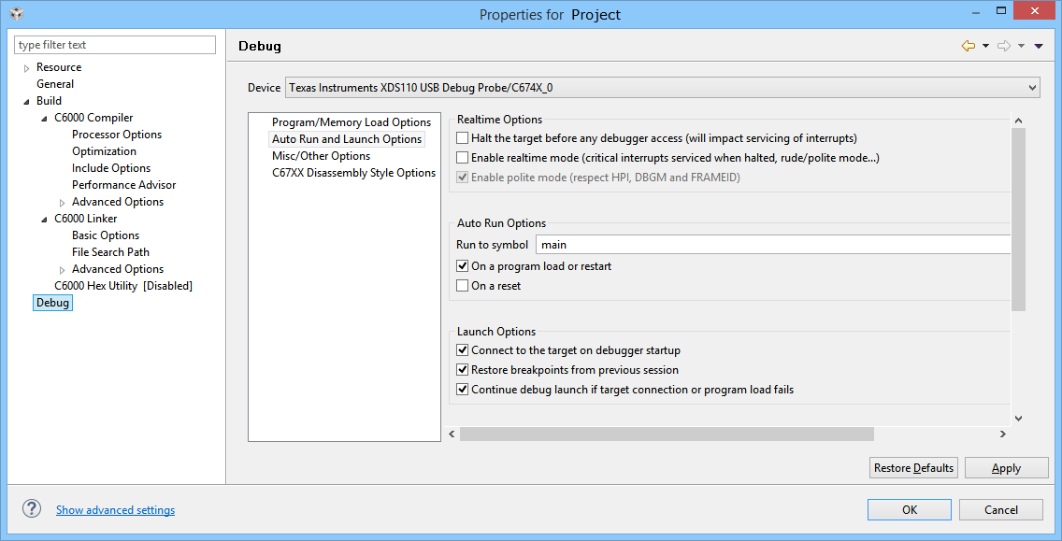Click the back navigation arrow icon

[x=969, y=46]
